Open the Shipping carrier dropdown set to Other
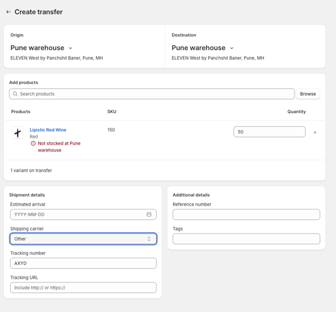Image resolution: width=336 pixels, height=312 pixels. click(83, 239)
